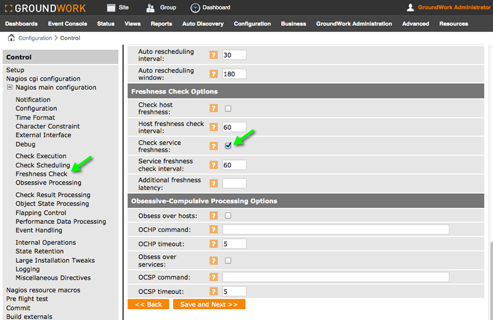Click the user icon beside GroundWork Administrator
This screenshot has width=493, height=320.
point(410,7)
